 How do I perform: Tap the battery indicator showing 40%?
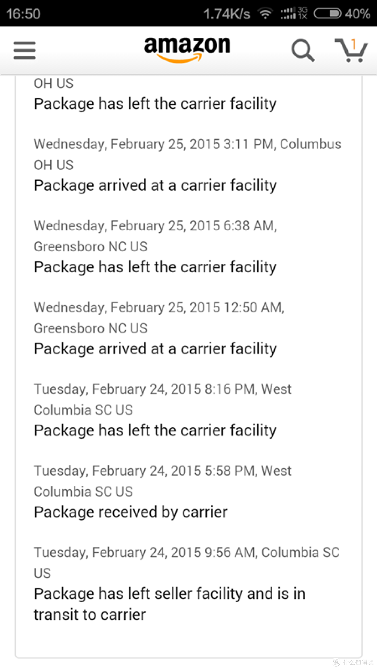[x=342, y=14]
